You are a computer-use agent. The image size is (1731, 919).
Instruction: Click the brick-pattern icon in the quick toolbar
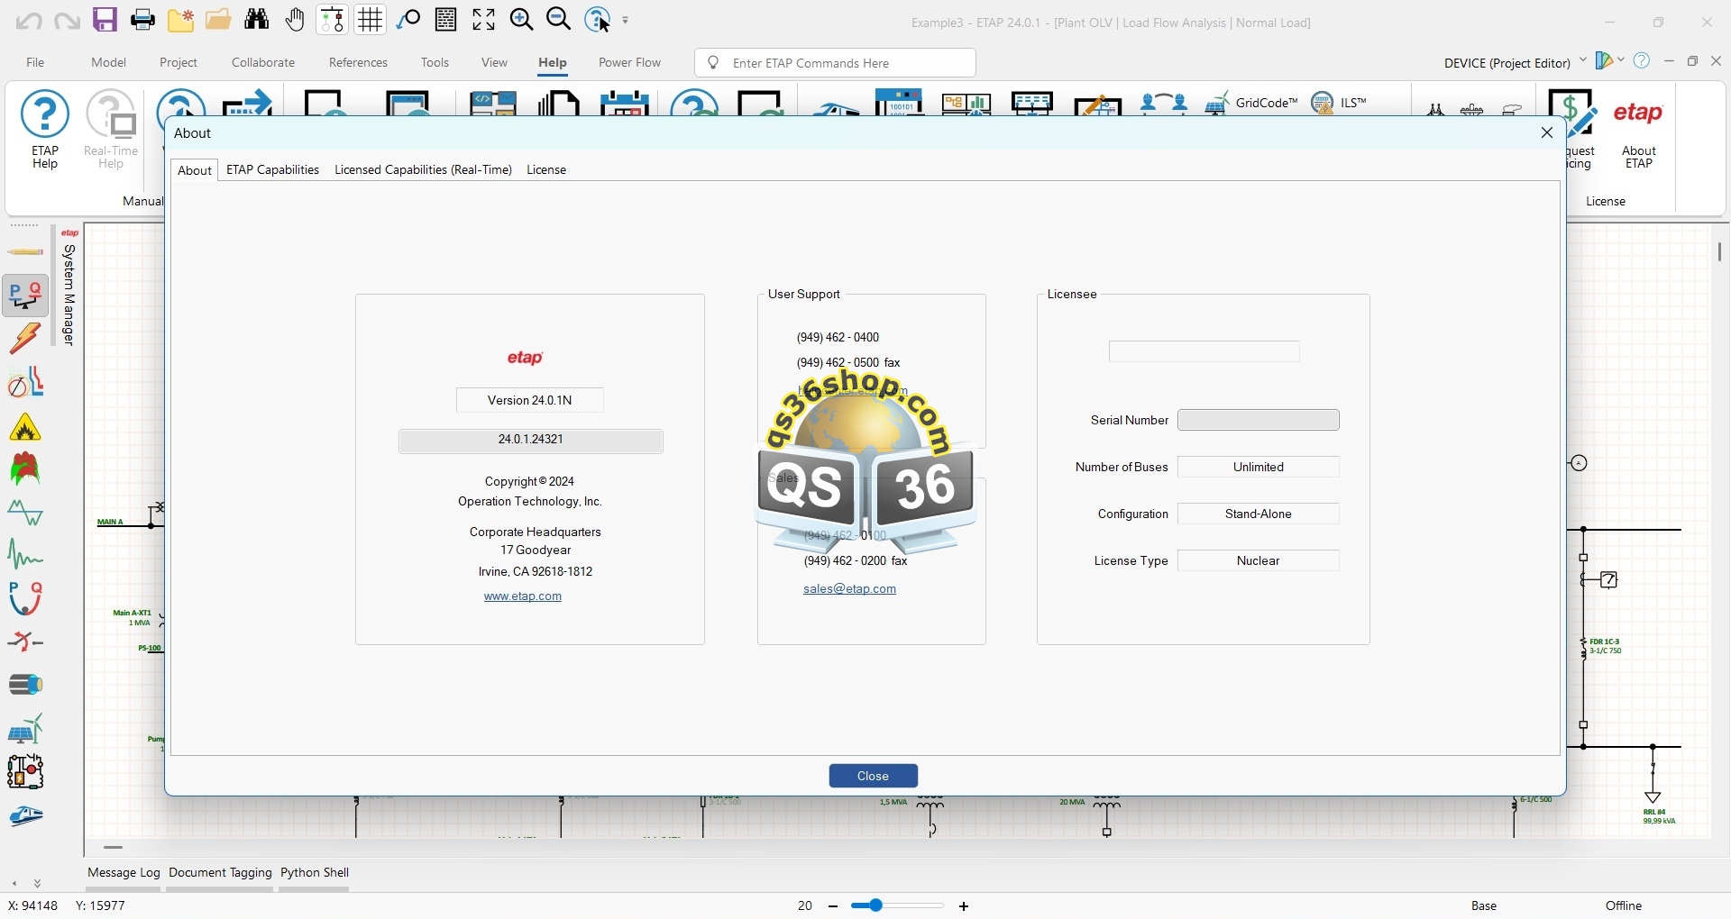pos(446,20)
